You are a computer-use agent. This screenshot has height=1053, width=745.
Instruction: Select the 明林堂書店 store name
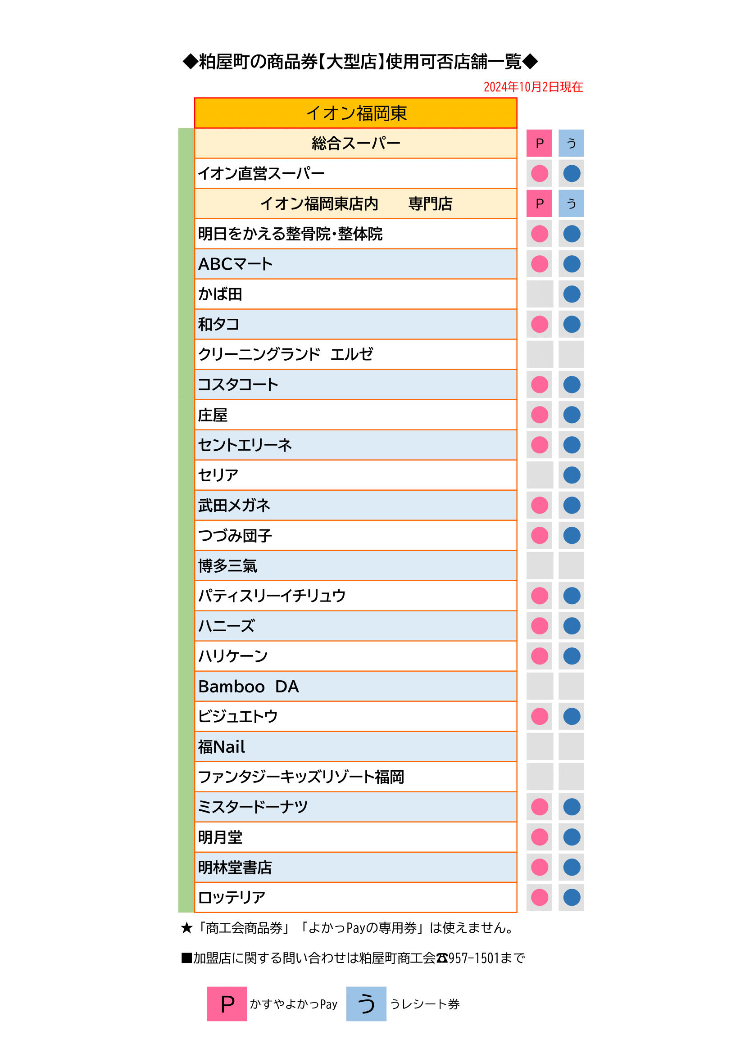235,868
